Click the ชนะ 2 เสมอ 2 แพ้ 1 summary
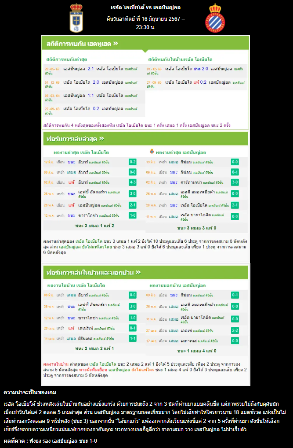Image resolution: width=293 pixels, height=448 pixels. point(94,348)
